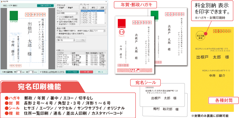Click the red 印刷 button
The width and height of the screenshot is (239, 118).
87,72
